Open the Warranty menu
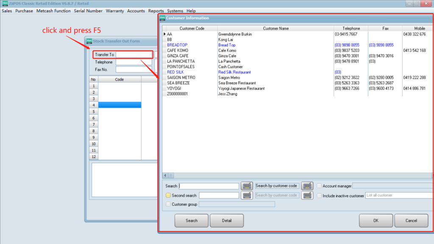Image resolution: width=434 pixels, height=244 pixels. [115, 11]
